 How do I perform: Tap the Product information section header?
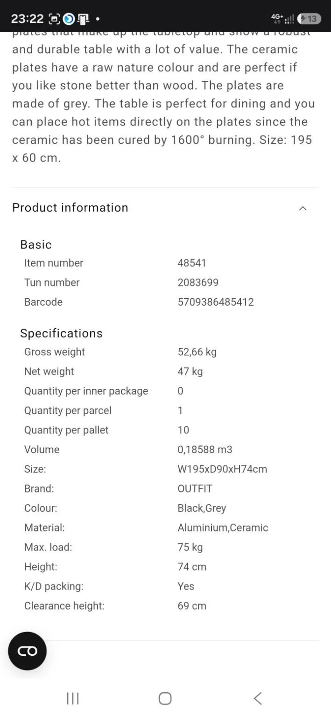(x=165, y=208)
